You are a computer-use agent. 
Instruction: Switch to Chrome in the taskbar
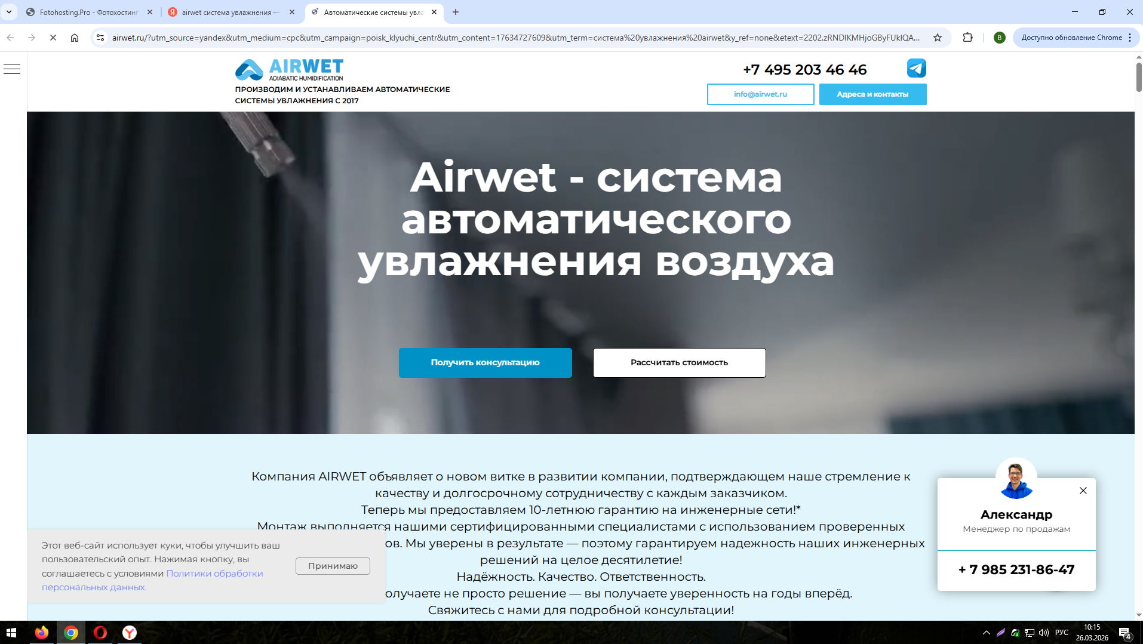pyautogui.click(x=71, y=633)
